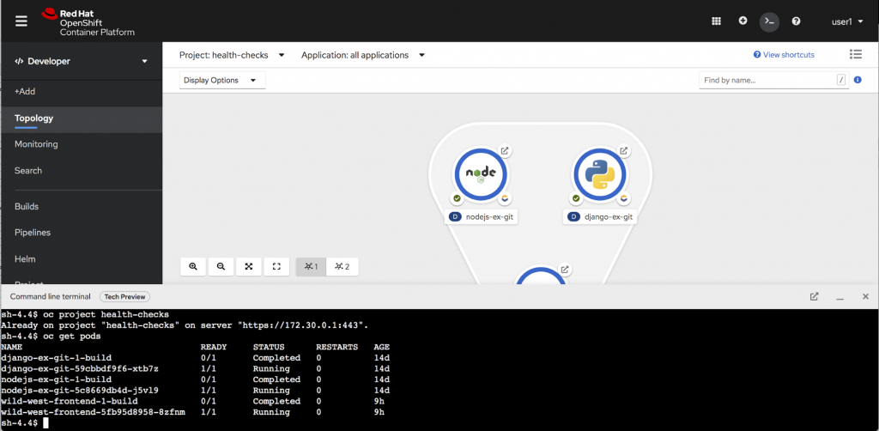879x431 pixels.
Task: Click the Find by name search field
Action: pos(767,80)
